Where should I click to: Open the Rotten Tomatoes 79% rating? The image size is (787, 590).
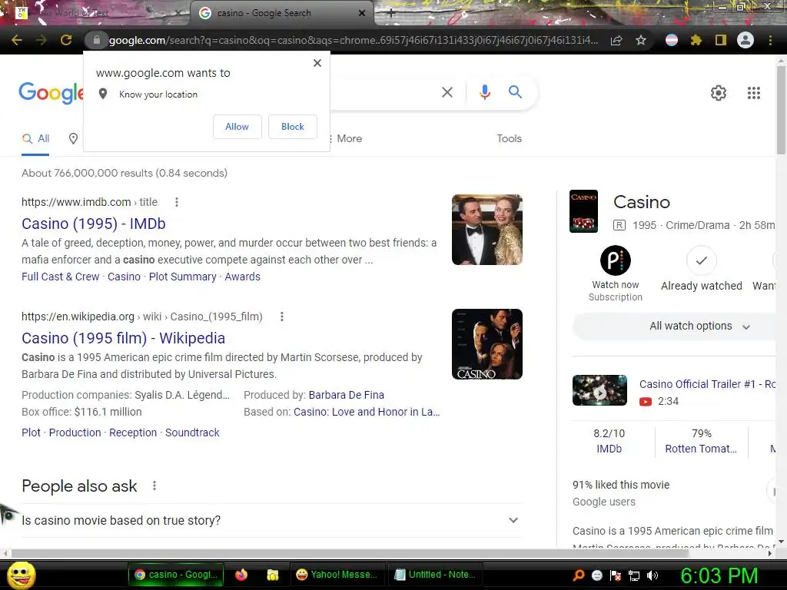701,441
